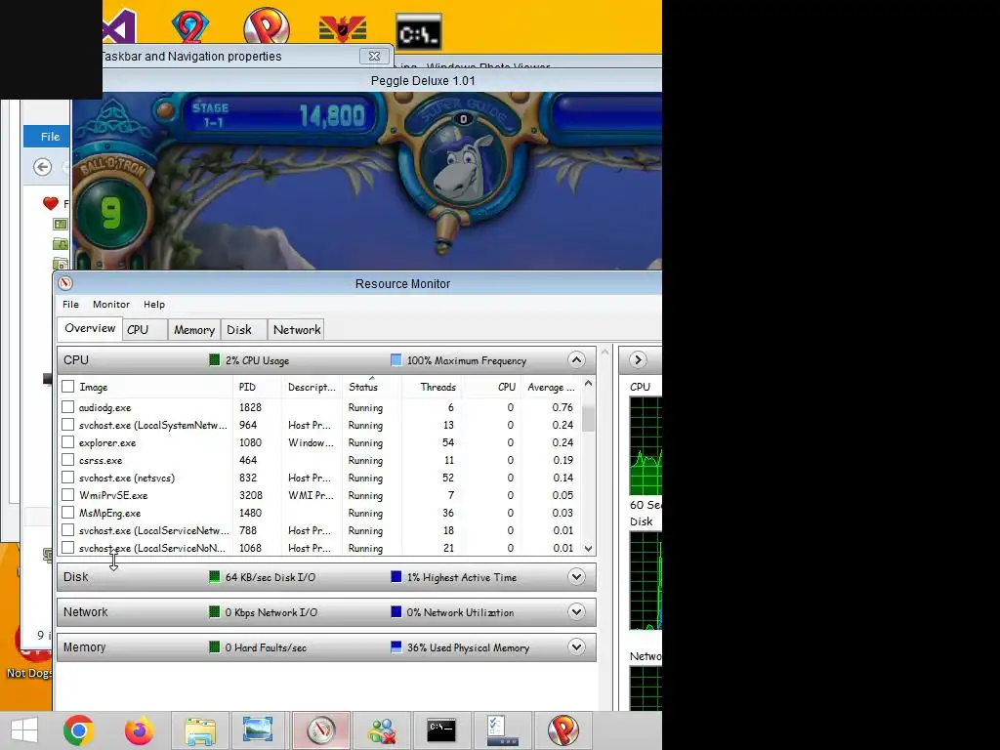
Task: Sort processes by Status column header
Action: [373, 387]
